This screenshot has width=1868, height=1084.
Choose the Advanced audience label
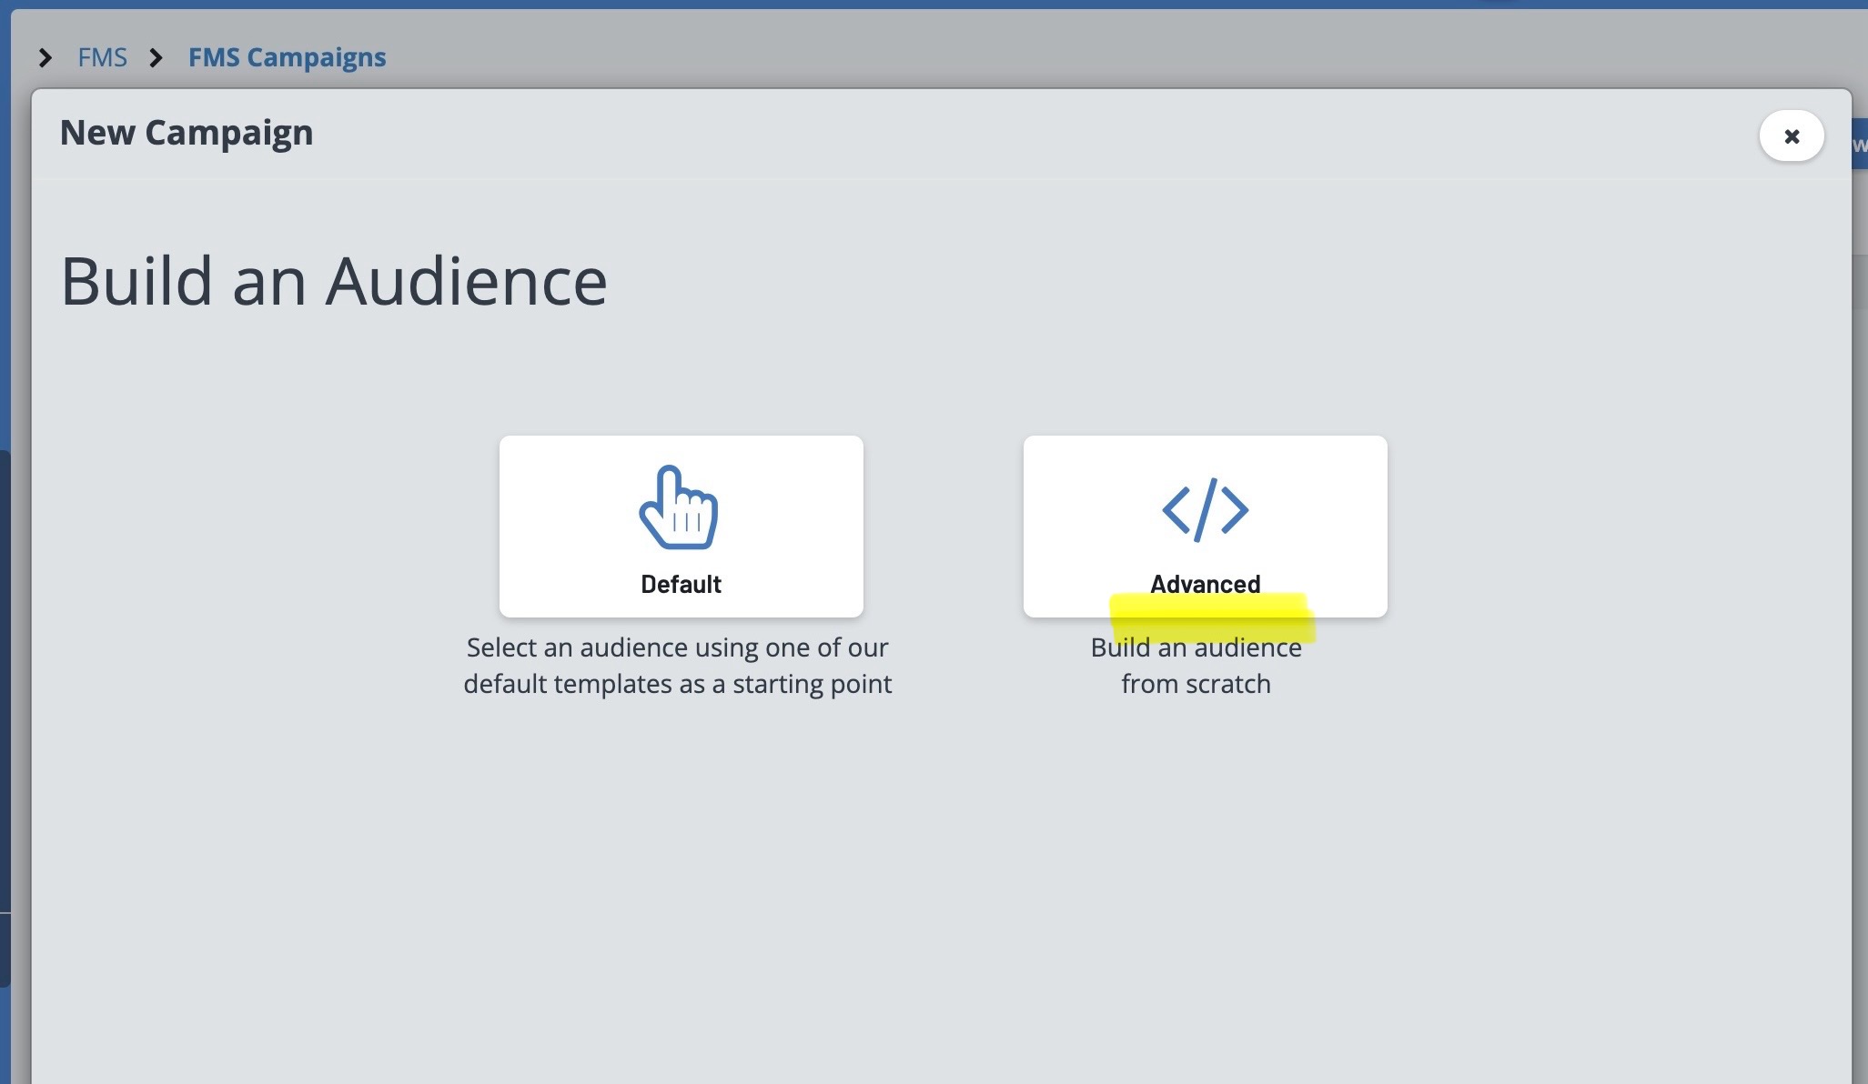(1205, 583)
